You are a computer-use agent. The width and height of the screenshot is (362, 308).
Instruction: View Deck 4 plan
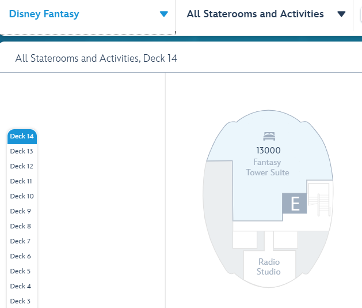point(21,286)
